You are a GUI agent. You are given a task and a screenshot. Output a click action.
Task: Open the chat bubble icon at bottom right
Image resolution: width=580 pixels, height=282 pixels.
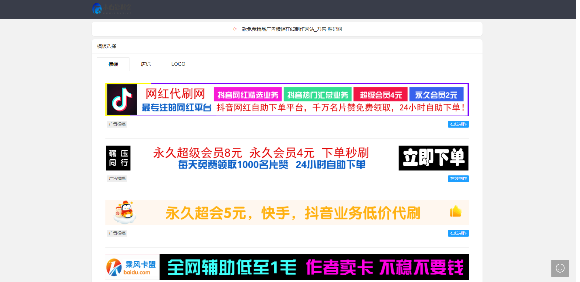tap(560, 268)
